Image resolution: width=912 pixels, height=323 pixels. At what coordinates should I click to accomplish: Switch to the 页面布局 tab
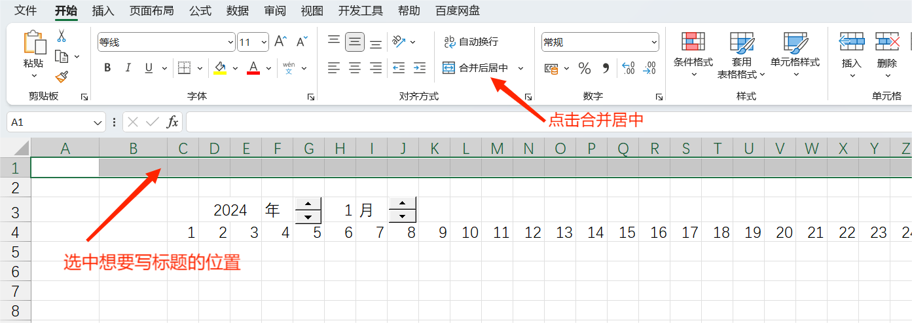coord(151,10)
